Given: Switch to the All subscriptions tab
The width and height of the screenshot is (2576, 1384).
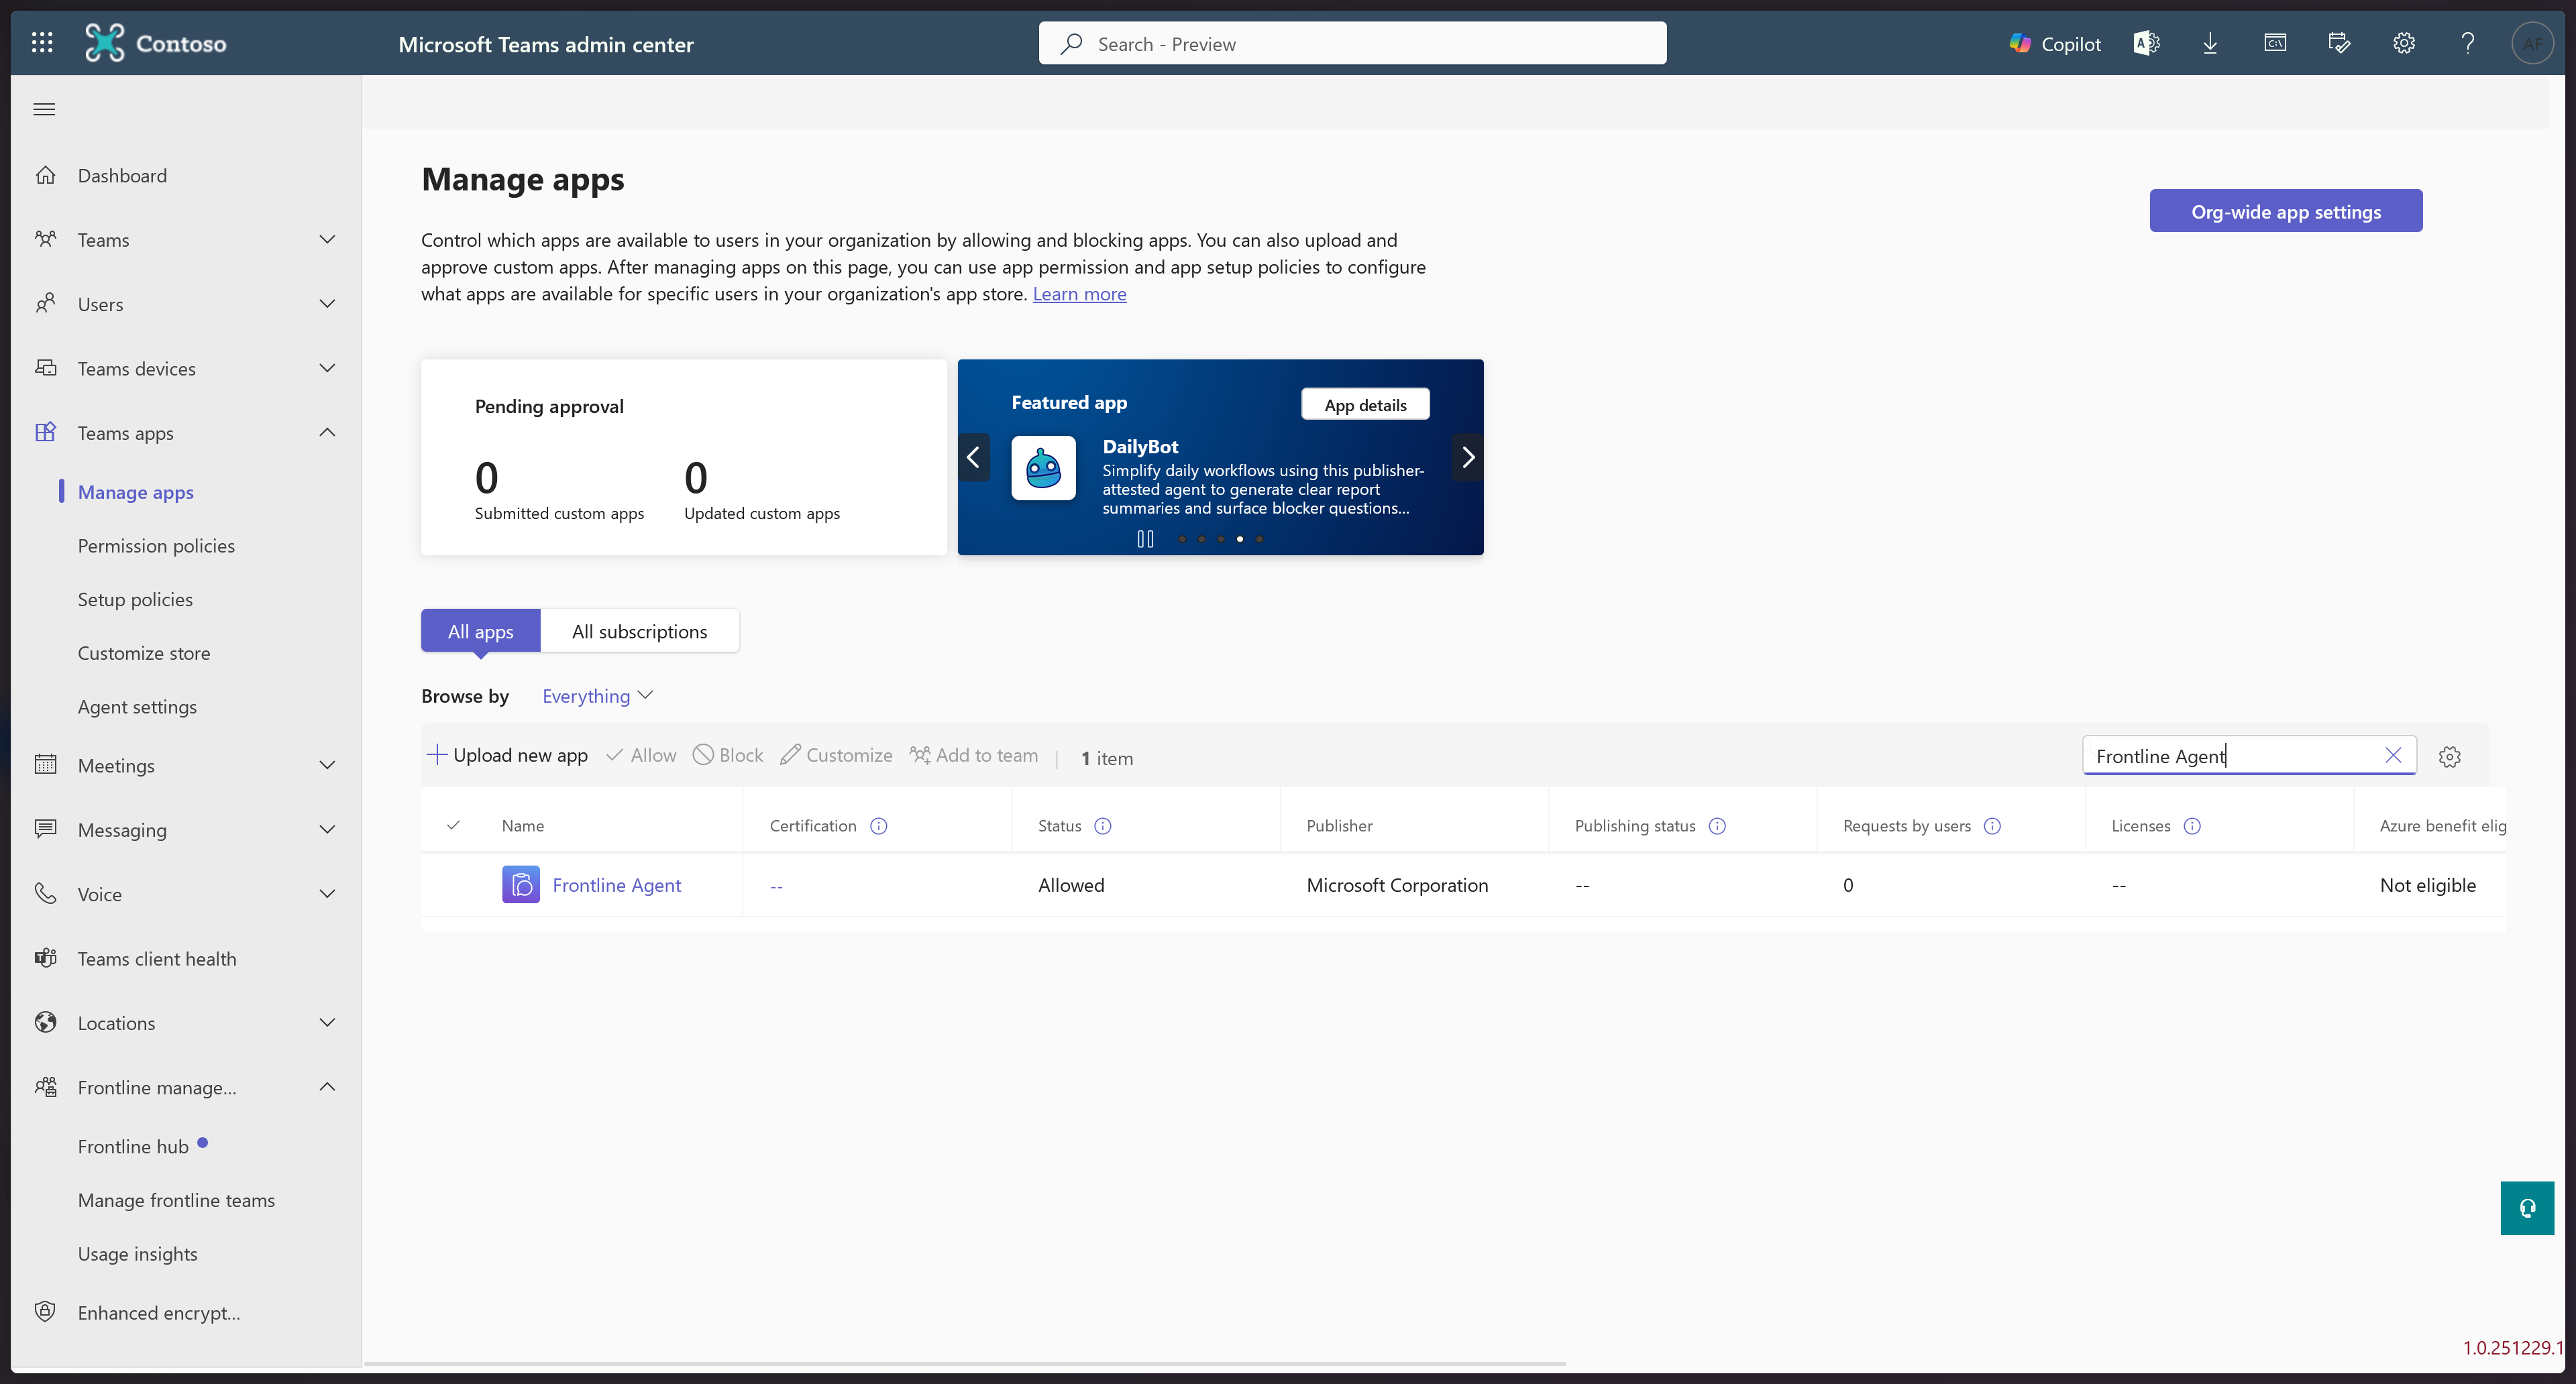Looking at the screenshot, I should pyautogui.click(x=639, y=632).
